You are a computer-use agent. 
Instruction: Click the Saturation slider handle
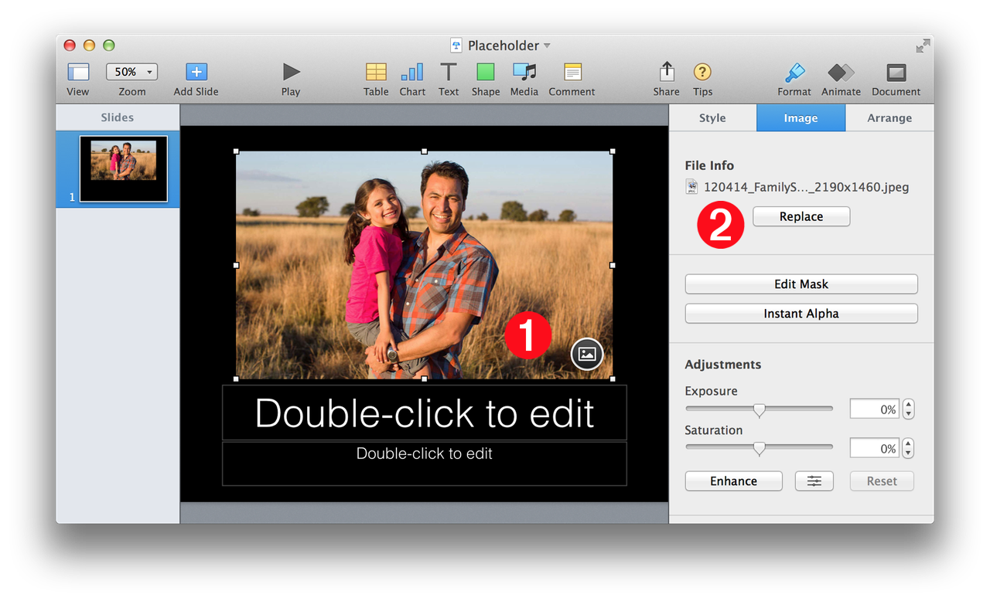760,449
